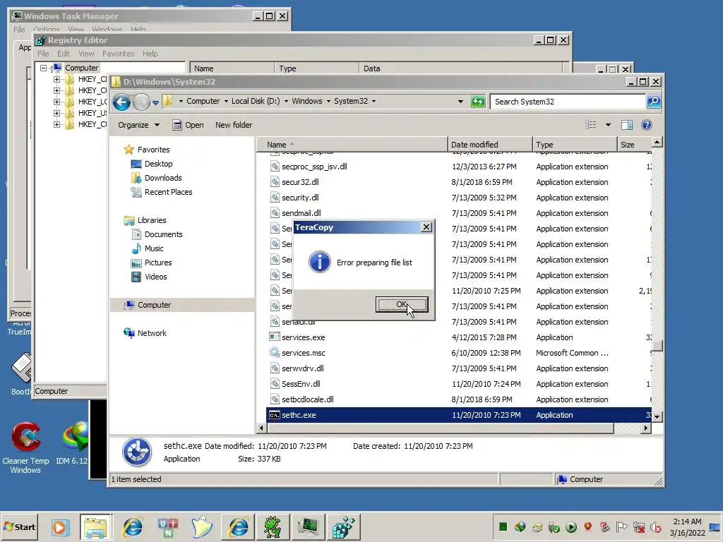Select the sendmail.dll file
Image resolution: width=723 pixels, height=542 pixels.
(301, 213)
